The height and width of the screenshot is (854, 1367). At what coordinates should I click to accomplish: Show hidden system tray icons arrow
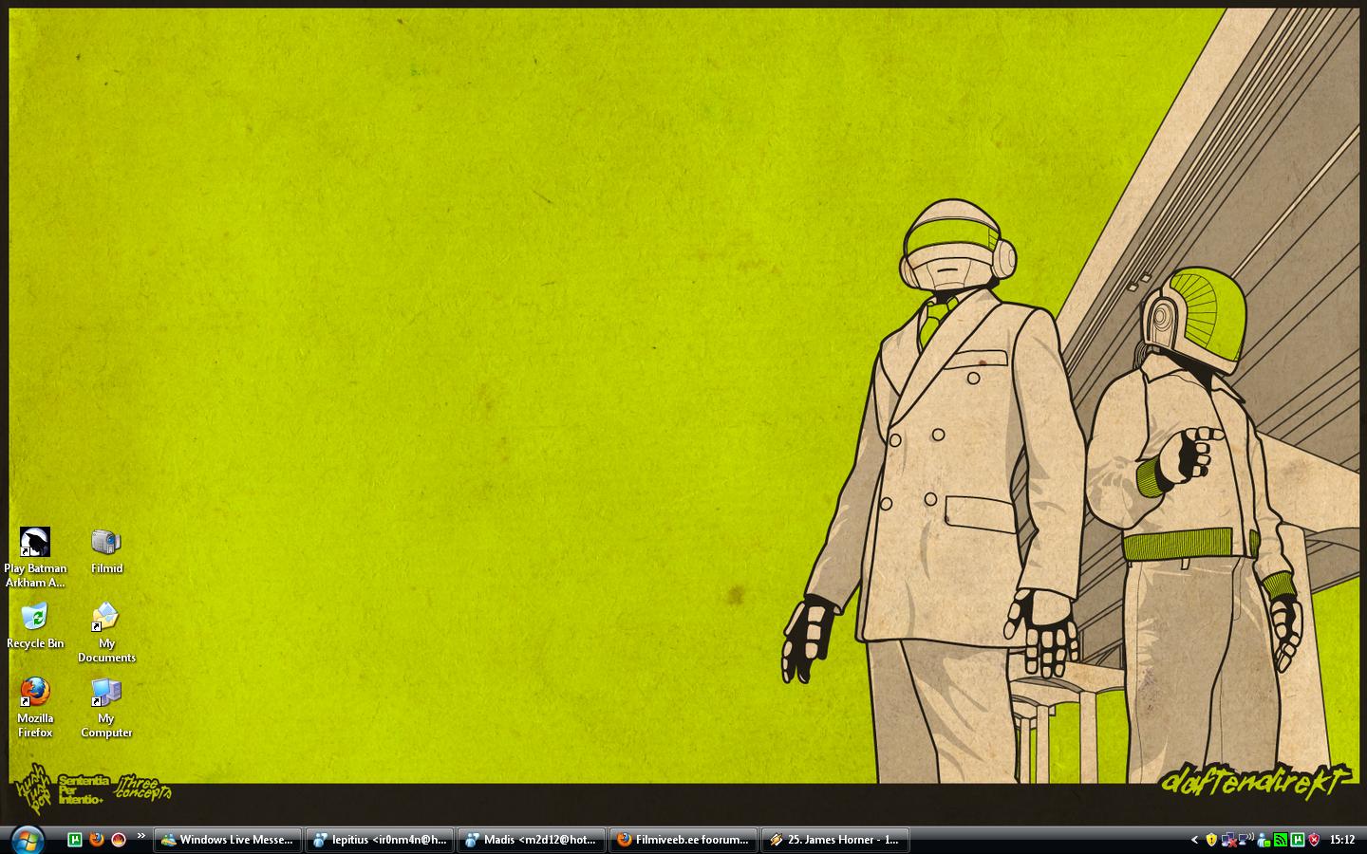pyautogui.click(x=1194, y=840)
